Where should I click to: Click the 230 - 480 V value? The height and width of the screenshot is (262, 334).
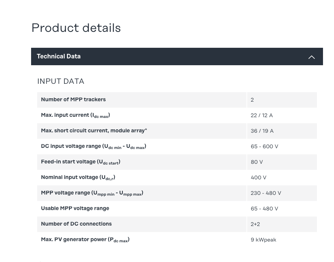pos(266,193)
